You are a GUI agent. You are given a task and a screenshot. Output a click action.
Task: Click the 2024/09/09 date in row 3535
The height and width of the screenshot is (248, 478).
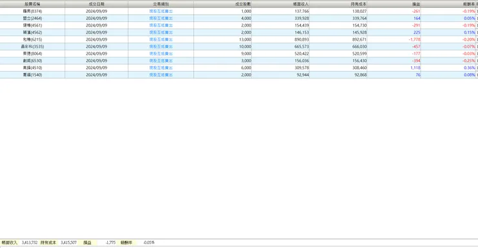pos(96,46)
